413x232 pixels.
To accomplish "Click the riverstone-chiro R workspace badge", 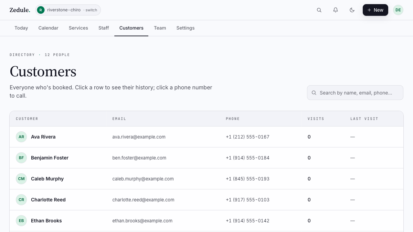I will point(41,10).
